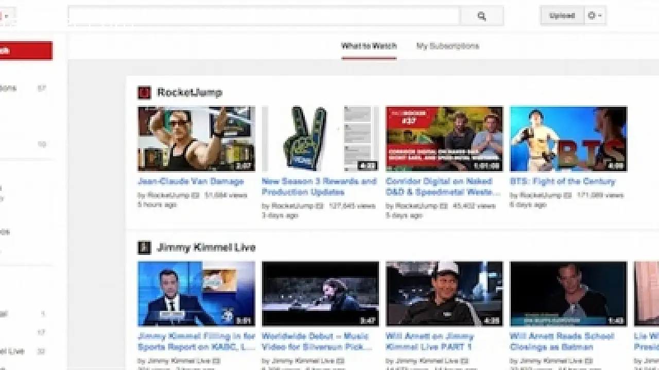Open the 'Jean-Claude Van Damage' video title

click(x=191, y=181)
